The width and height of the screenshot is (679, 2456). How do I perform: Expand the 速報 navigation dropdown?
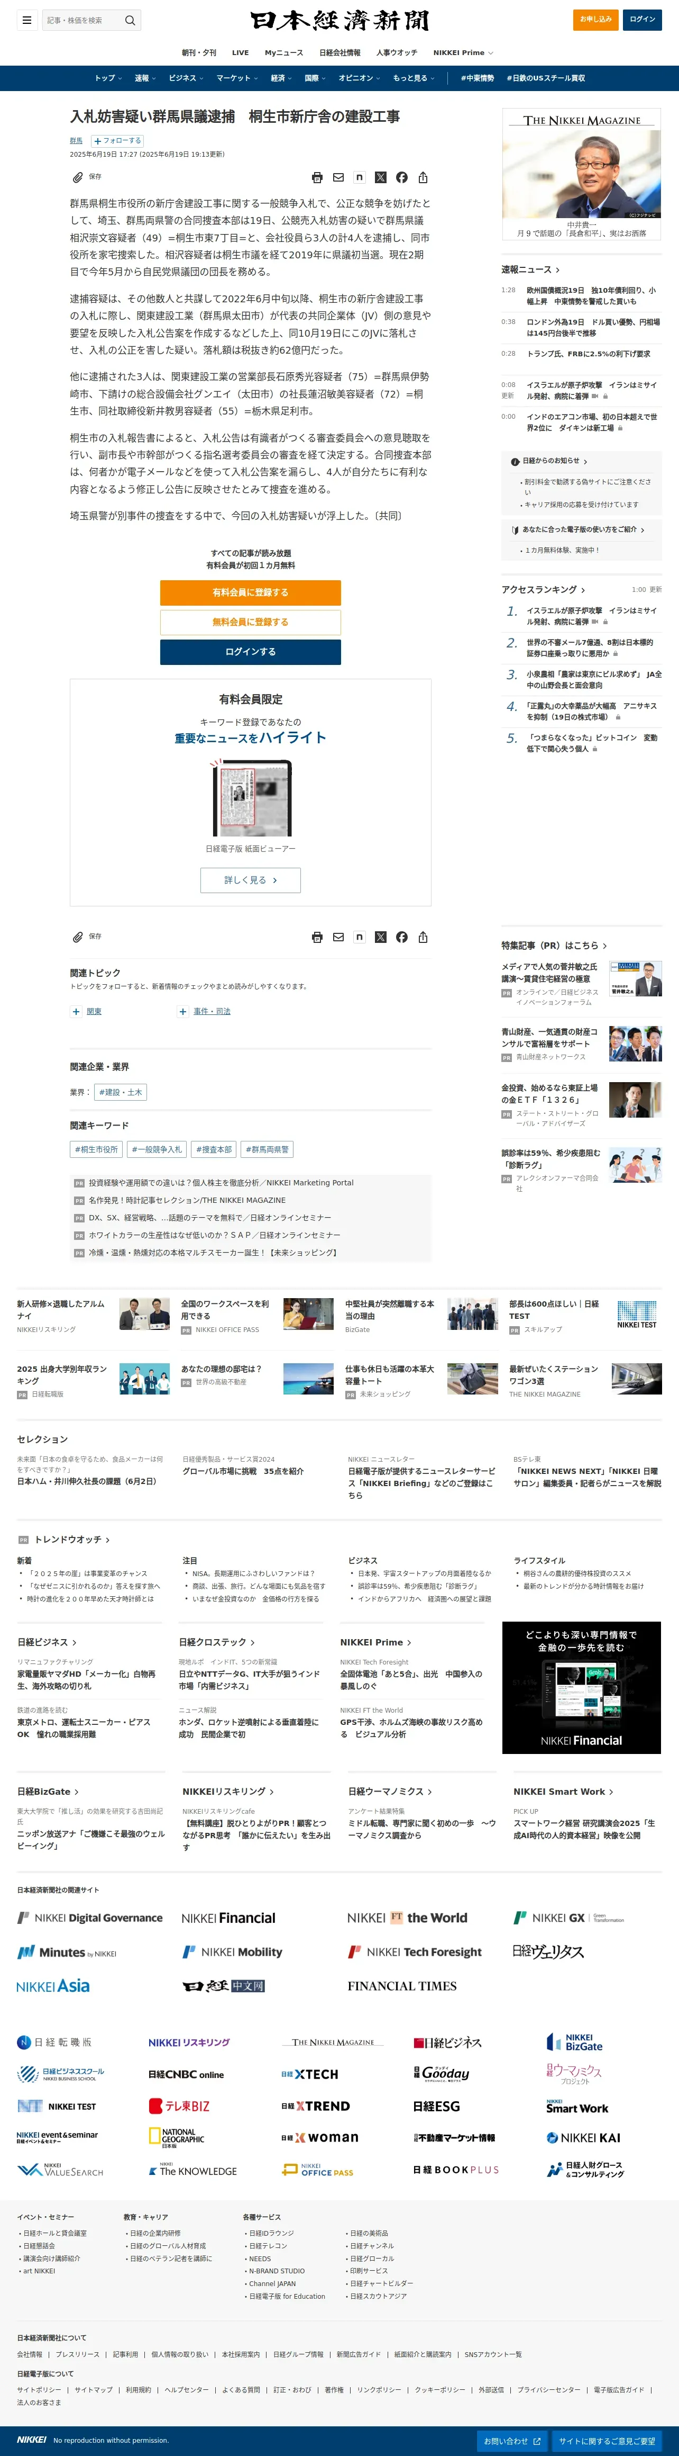tap(146, 78)
